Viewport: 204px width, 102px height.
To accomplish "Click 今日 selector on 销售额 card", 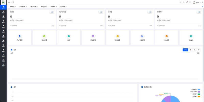I will 52,12.
